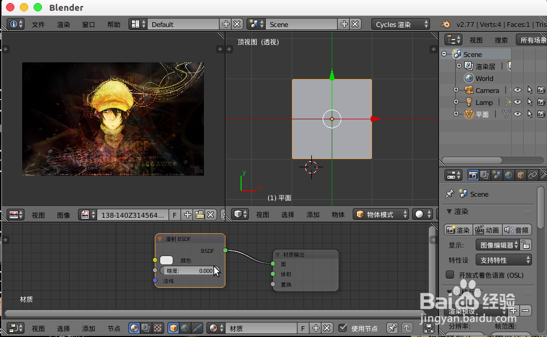Go to parent node tree
Viewport: 547px width, 337px height.
(407, 328)
